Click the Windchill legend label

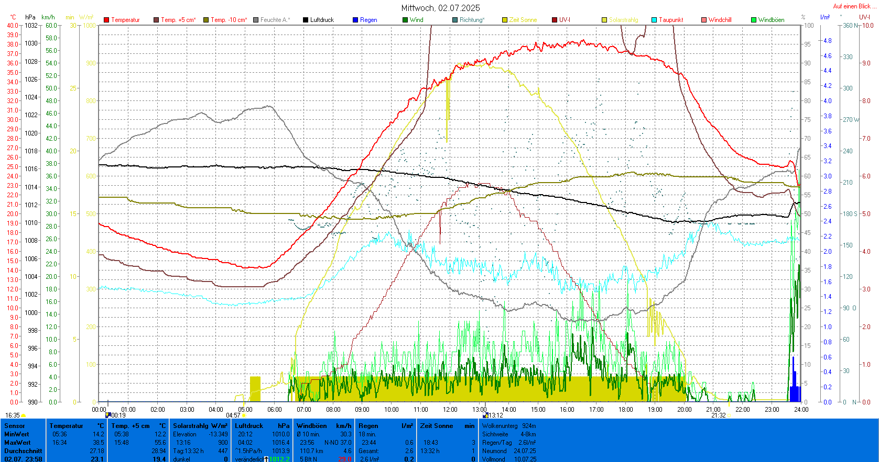(720, 20)
